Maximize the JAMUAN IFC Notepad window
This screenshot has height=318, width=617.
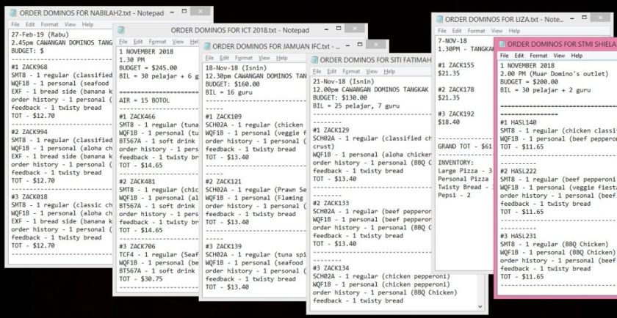[x=359, y=45]
